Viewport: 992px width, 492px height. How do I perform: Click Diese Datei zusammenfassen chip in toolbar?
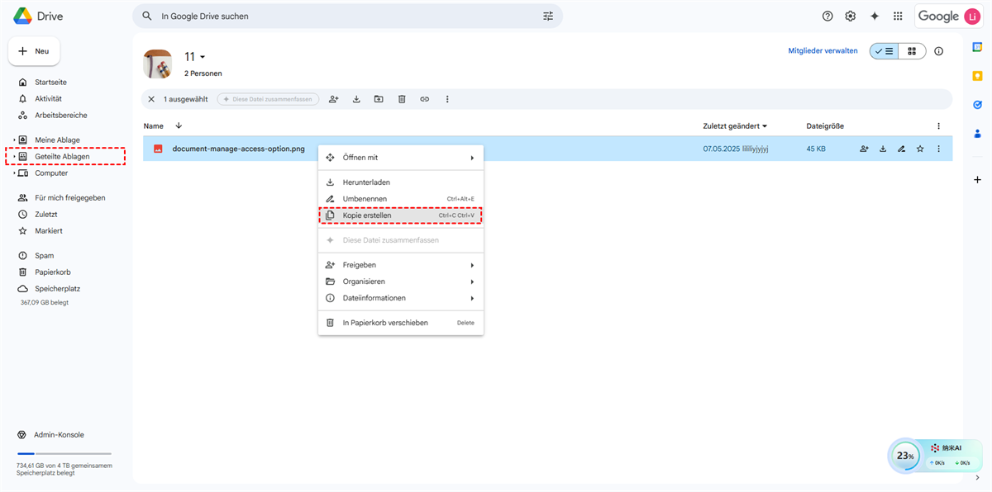(x=268, y=99)
